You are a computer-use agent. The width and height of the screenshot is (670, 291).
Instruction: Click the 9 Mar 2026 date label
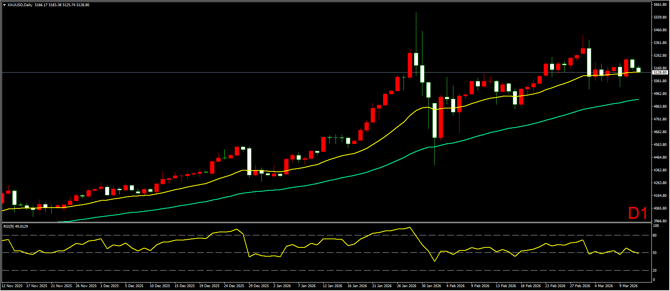pos(628,286)
